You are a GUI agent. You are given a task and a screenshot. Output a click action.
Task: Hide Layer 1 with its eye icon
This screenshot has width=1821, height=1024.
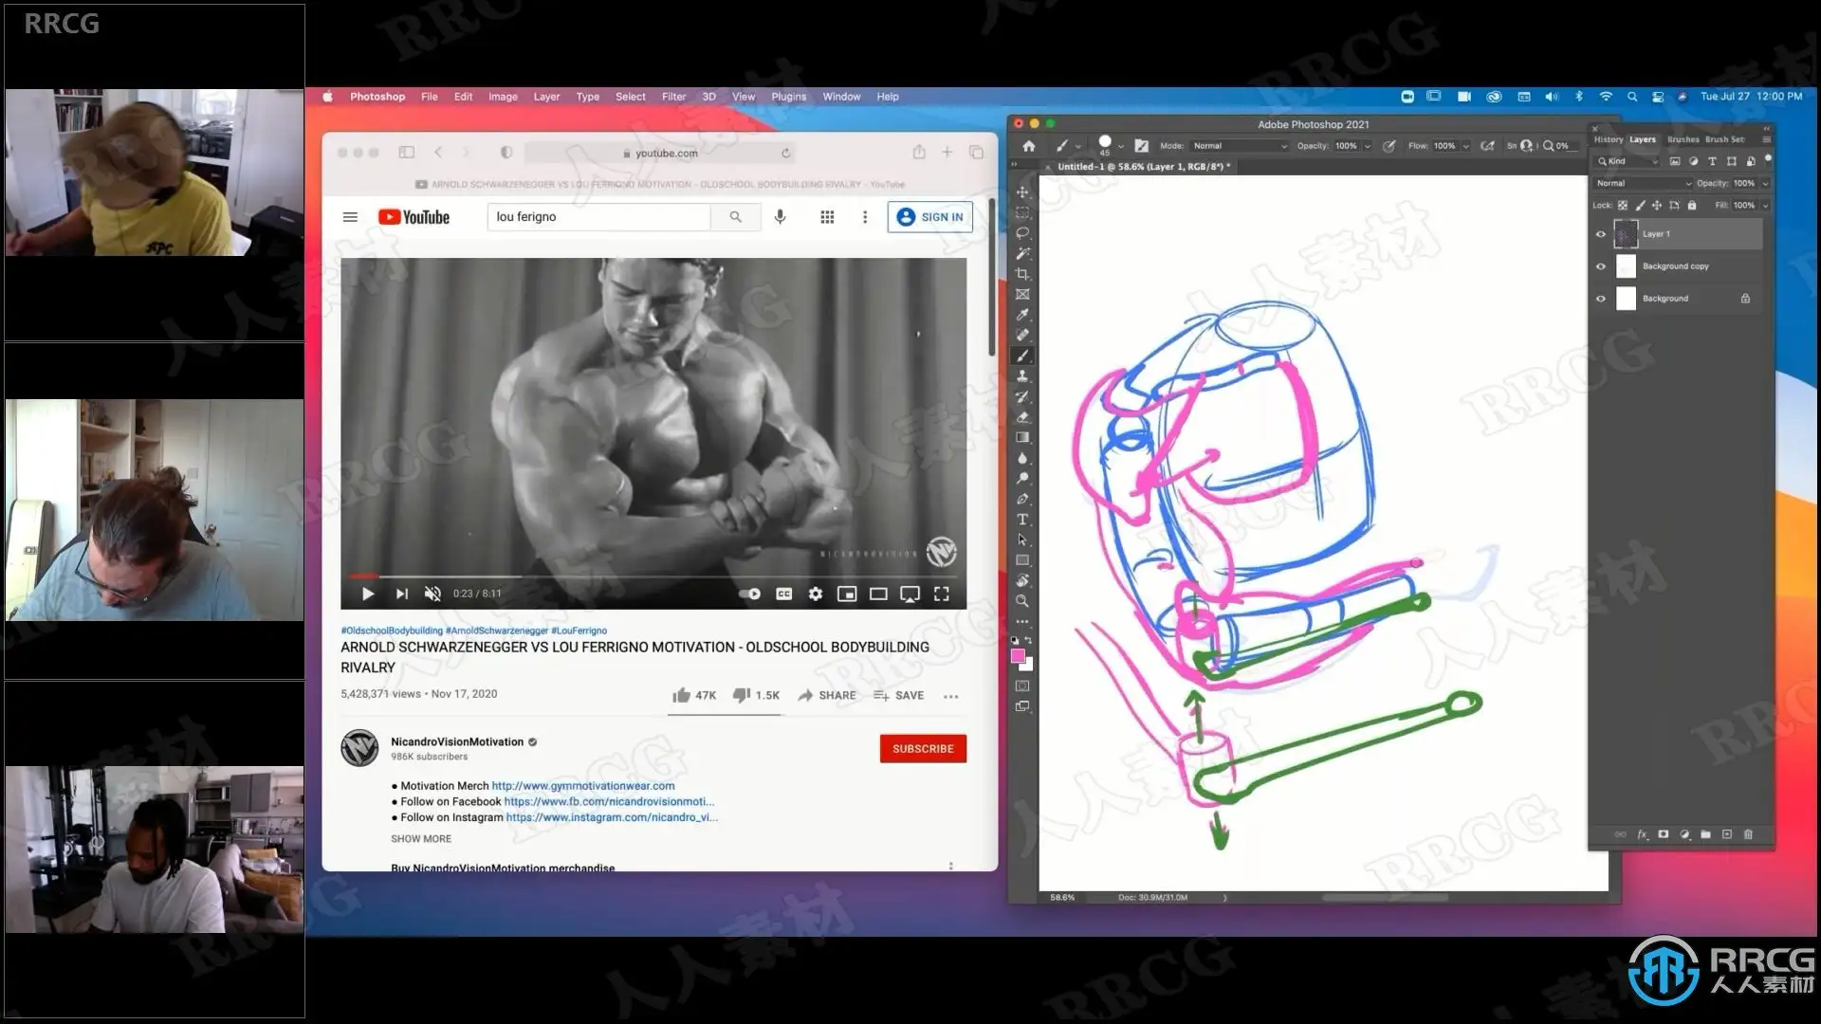pos(1601,234)
